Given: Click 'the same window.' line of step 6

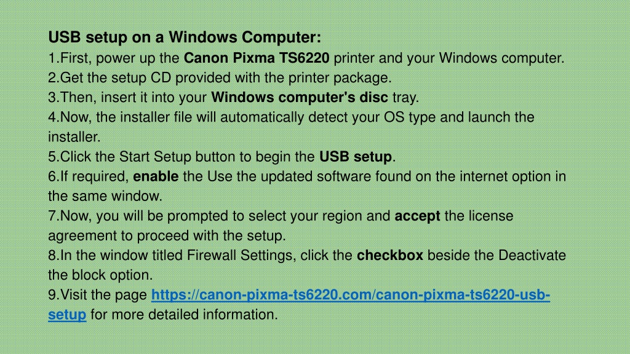Looking at the screenshot, I should (105, 196).
